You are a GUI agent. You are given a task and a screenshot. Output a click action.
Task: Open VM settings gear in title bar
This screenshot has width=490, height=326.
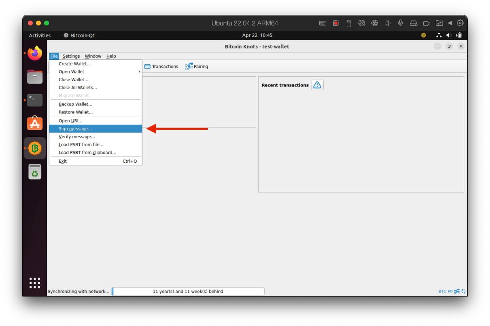460,23
